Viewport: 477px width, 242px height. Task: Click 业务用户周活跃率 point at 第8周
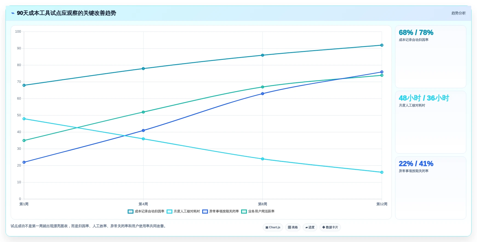pos(262,87)
